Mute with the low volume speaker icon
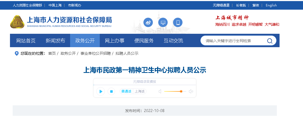 click(x=160, y=91)
